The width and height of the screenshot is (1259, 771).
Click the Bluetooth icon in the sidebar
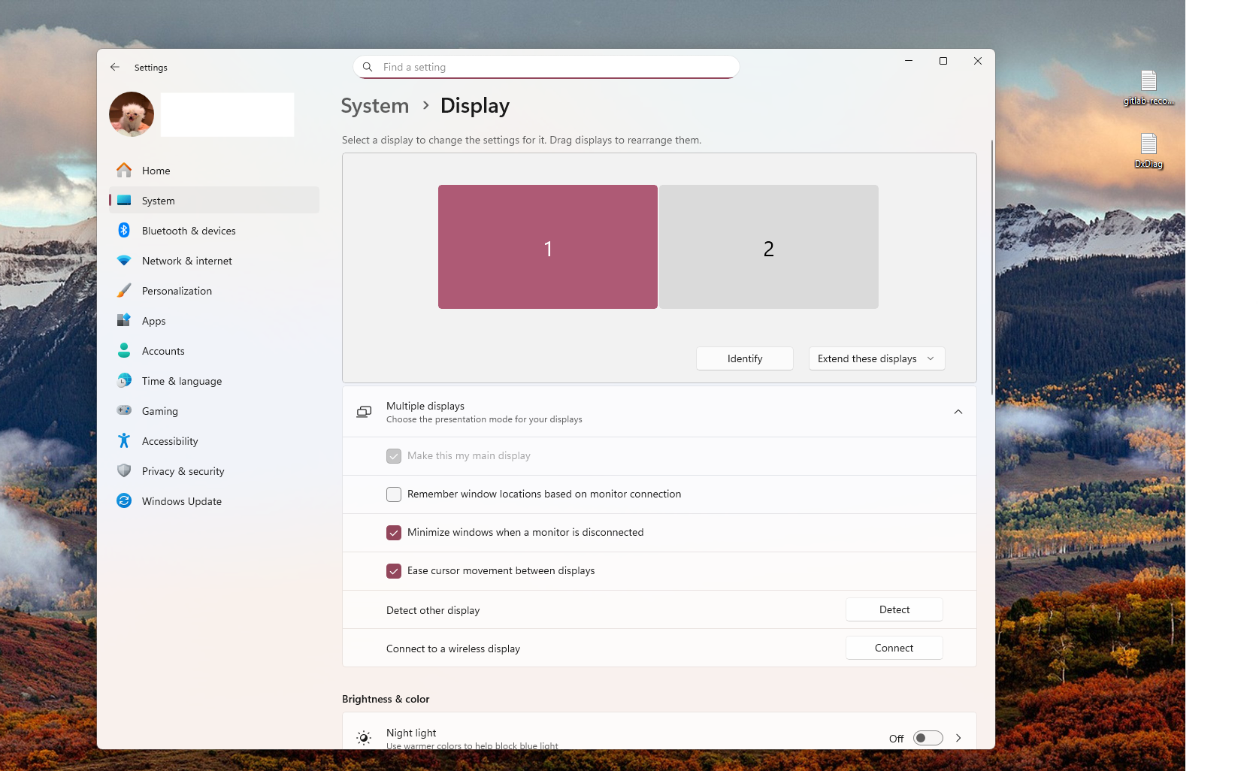[x=124, y=231]
